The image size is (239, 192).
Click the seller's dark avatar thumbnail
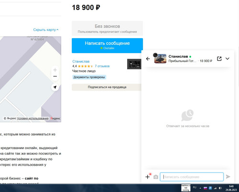[x=134, y=64]
